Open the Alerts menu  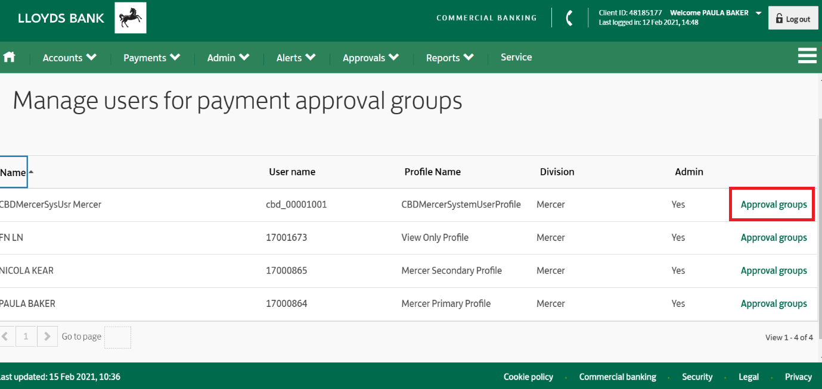click(296, 58)
